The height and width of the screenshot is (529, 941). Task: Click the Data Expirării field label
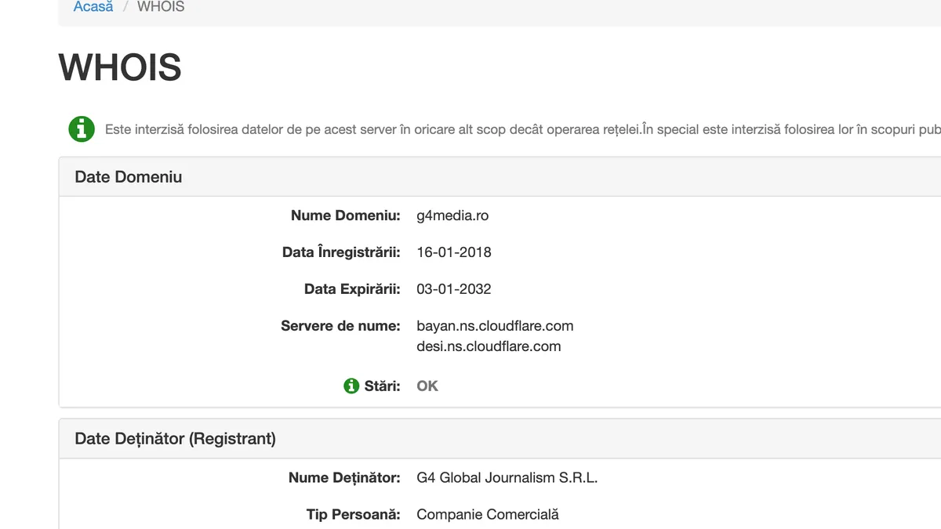tap(352, 289)
